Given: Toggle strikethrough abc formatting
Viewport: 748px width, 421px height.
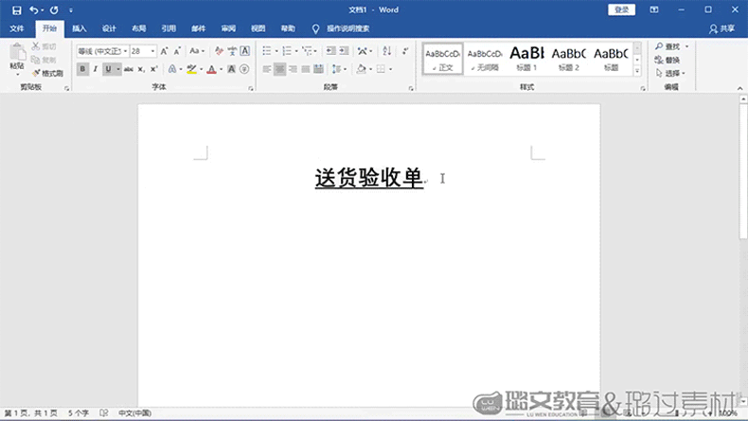Looking at the screenshot, I should (x=129, y=69).
